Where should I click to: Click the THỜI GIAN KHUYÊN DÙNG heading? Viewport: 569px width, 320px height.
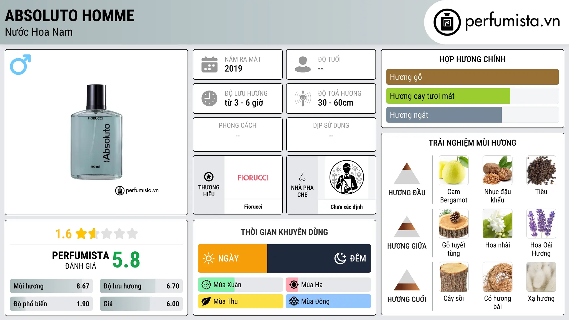coord(284,232)
